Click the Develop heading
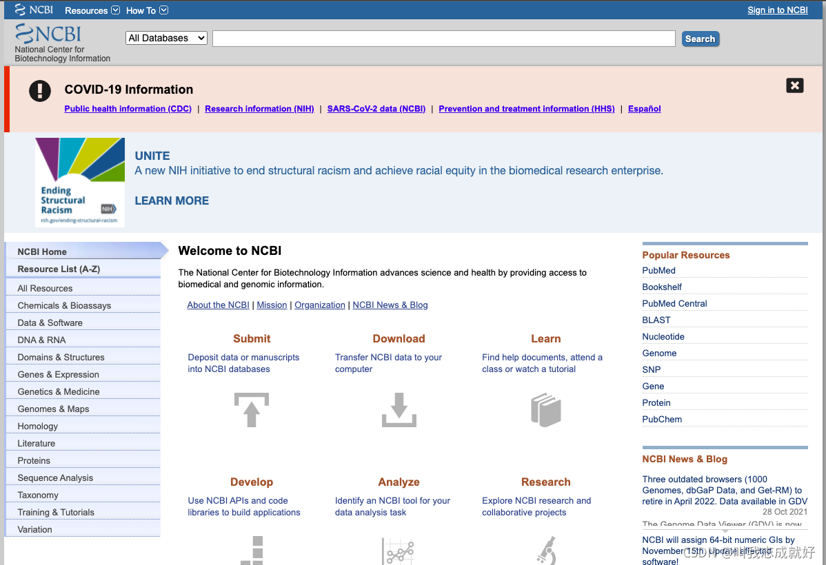This screenshot has width=826, height=565. [252, 482]
